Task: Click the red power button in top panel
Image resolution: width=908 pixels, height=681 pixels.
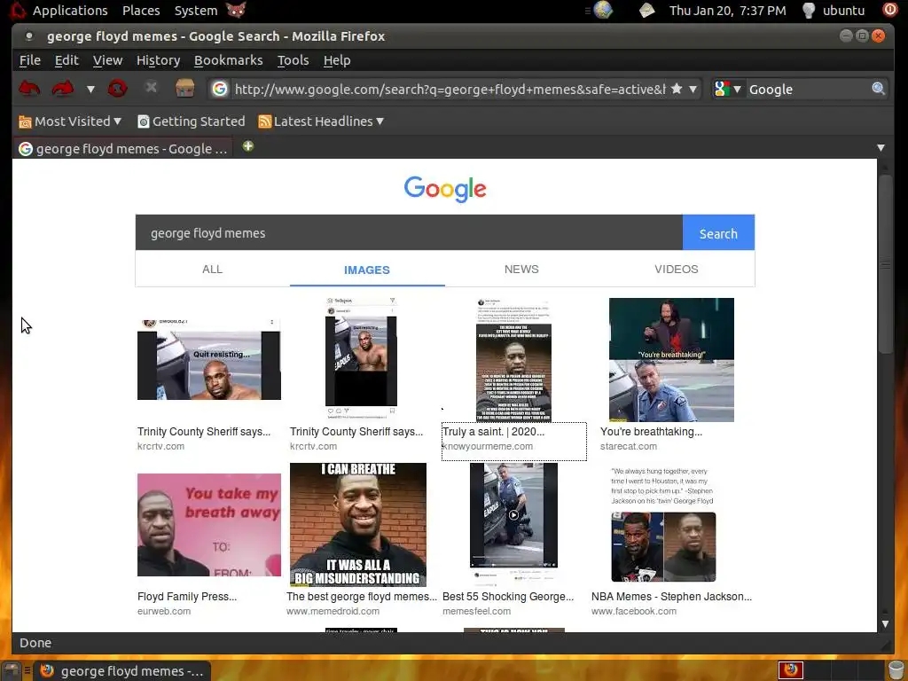Action: pyautogui.click(x=889, y=10)
